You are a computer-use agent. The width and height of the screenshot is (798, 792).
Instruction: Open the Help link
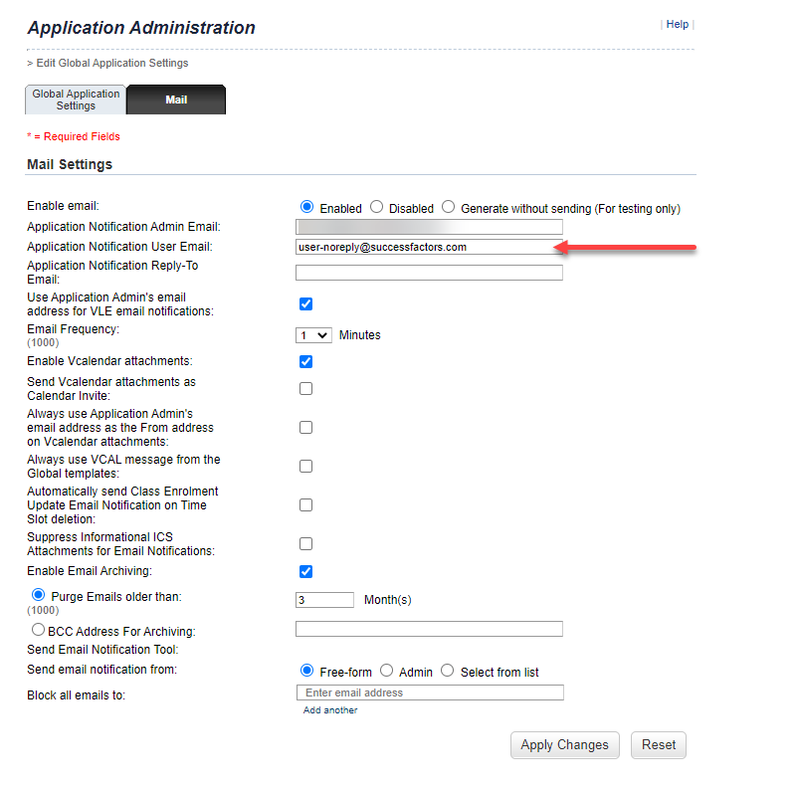point(677,24)
